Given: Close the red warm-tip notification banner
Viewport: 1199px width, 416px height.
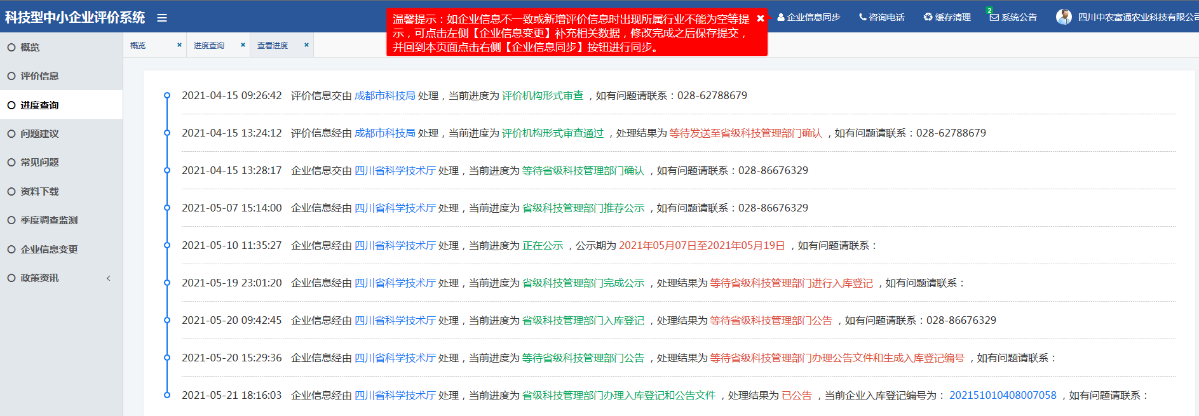Looking at the screenshot, I should (x=760, y=18).
